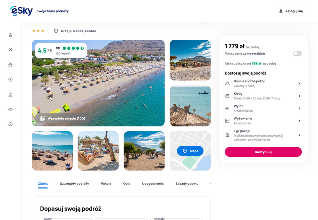The width and height of the screenshot is (318, 220).
Task: Open Typ pokoju room selection chevron
Action: (299, 135)
